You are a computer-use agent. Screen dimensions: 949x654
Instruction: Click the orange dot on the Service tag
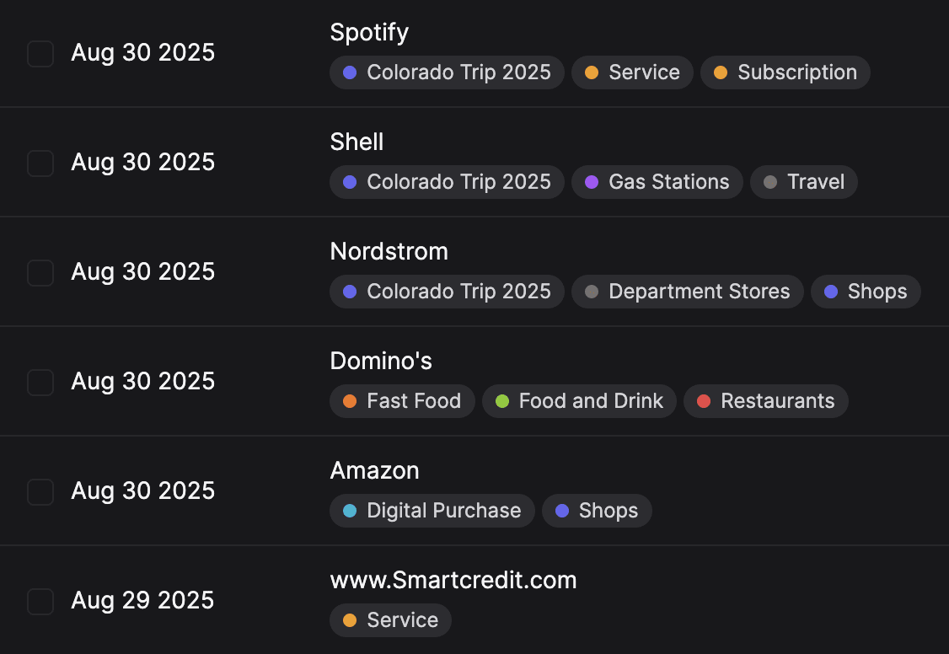pyautogui.click(x=592, y=72)
